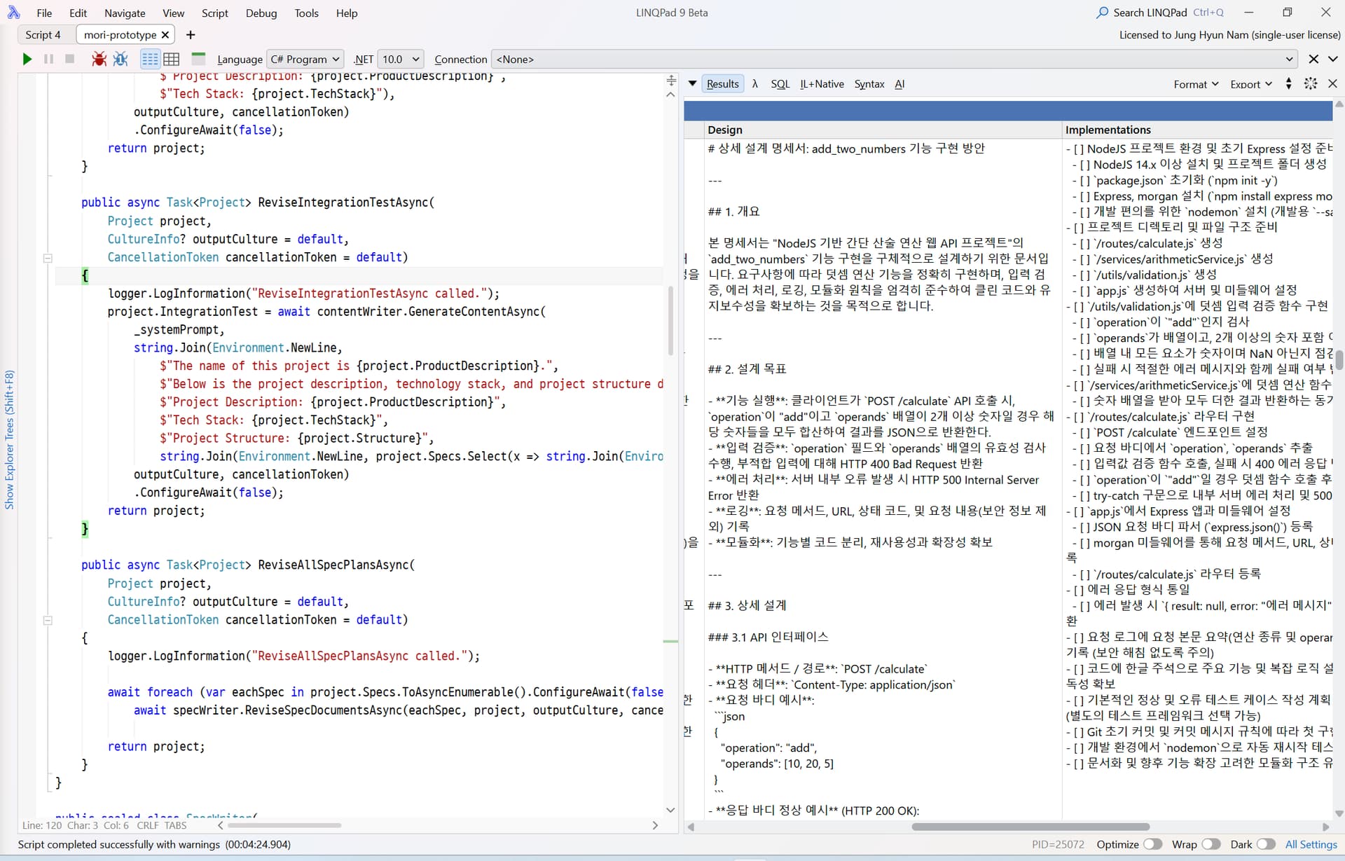The image size is (1345, 861).
Task: Open All Settings link
Action: click(1311, 844)
